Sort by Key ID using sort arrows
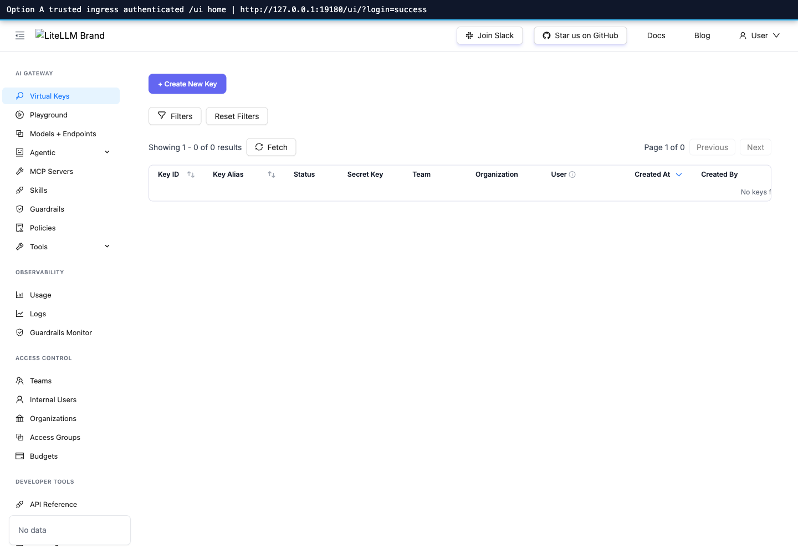Screen dimensions: 798x554 (x=191, y=175)
